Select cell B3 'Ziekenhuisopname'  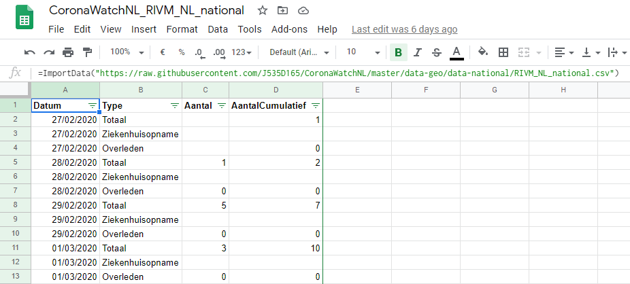click(x=141, y=134)
